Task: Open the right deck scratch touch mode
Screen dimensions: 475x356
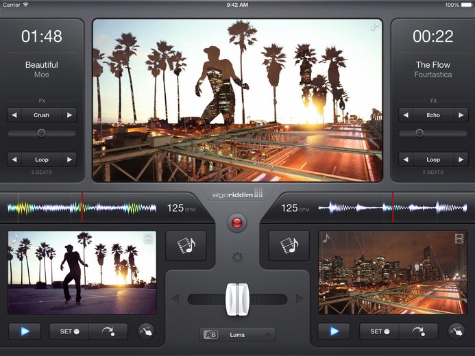Action: pos(456,331)
